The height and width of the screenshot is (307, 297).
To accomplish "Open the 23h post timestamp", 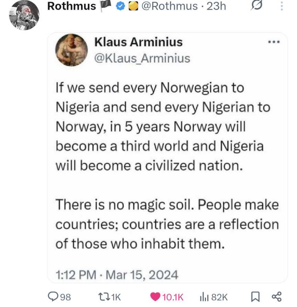I will click(x=216, y=6).
